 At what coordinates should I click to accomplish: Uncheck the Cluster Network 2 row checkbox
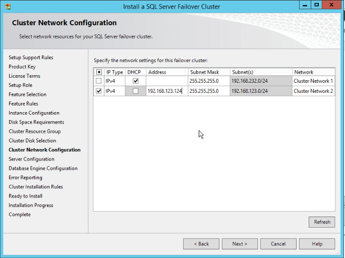99,91
